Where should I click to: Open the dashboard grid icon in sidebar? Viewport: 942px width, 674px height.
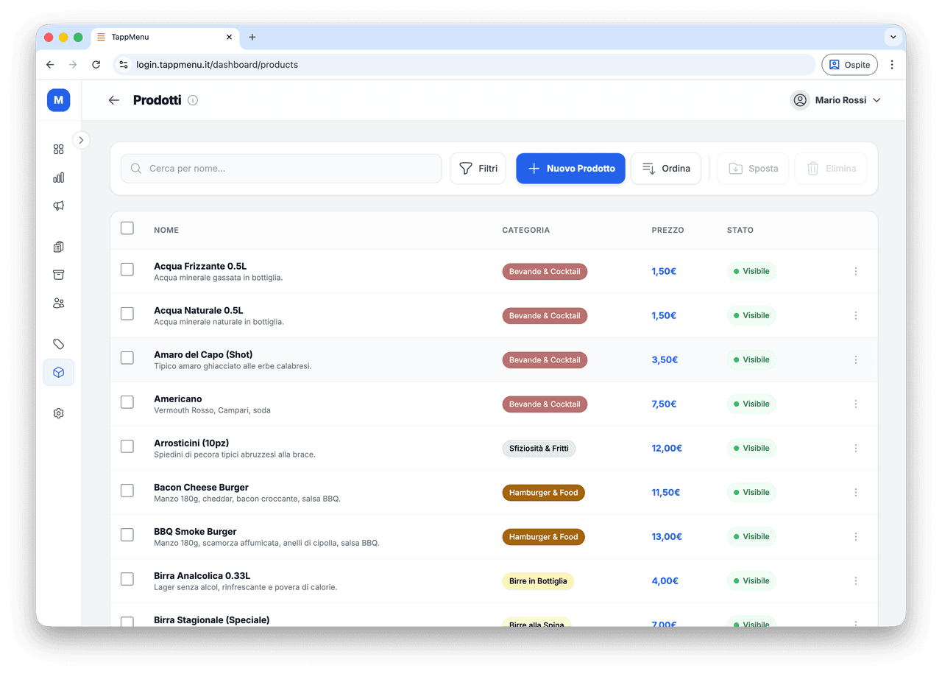point(59,150)
